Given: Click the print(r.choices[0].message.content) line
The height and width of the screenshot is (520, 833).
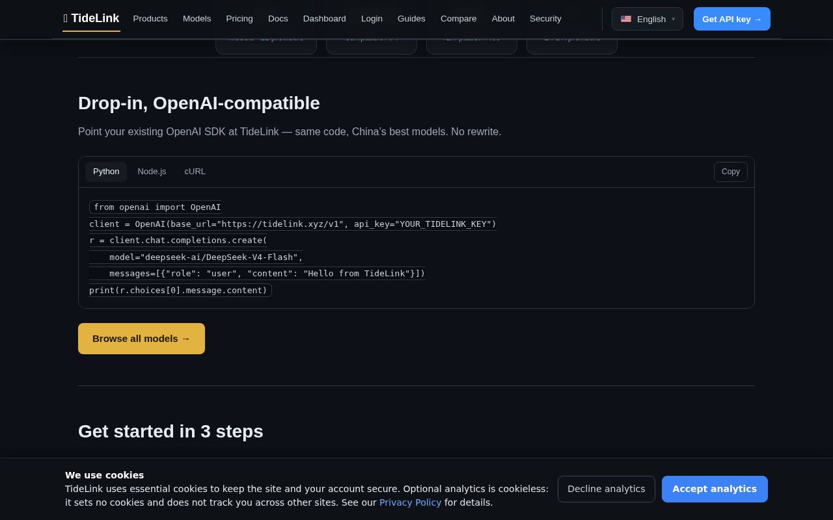Looking at the screenshot, I should pyautogui.click(x=180, y=291).
